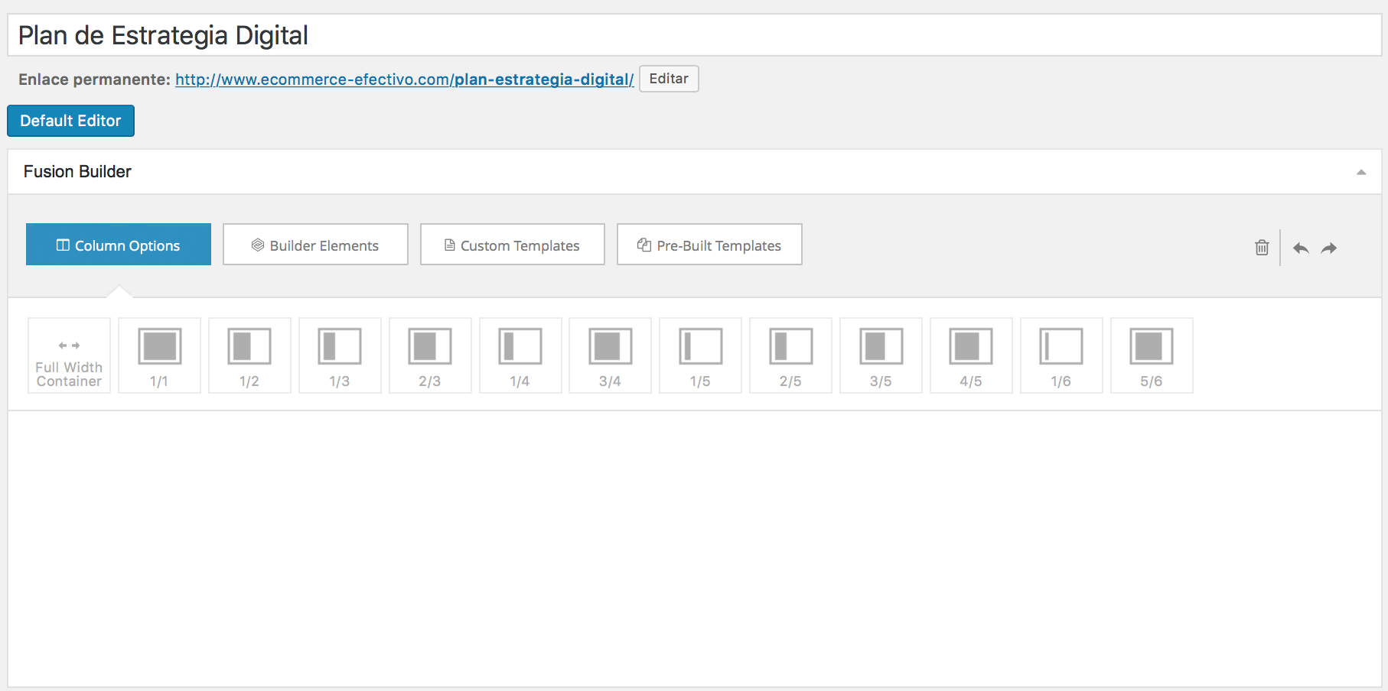1388x691 pixels.
Task: Click the Fusion Builder panel title
Action: coord(77,172)
